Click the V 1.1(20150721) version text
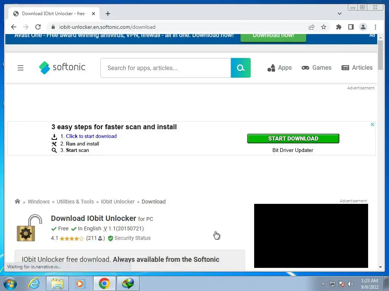The height and width of the screenshot is (291, 389). [x=123, y=228]
